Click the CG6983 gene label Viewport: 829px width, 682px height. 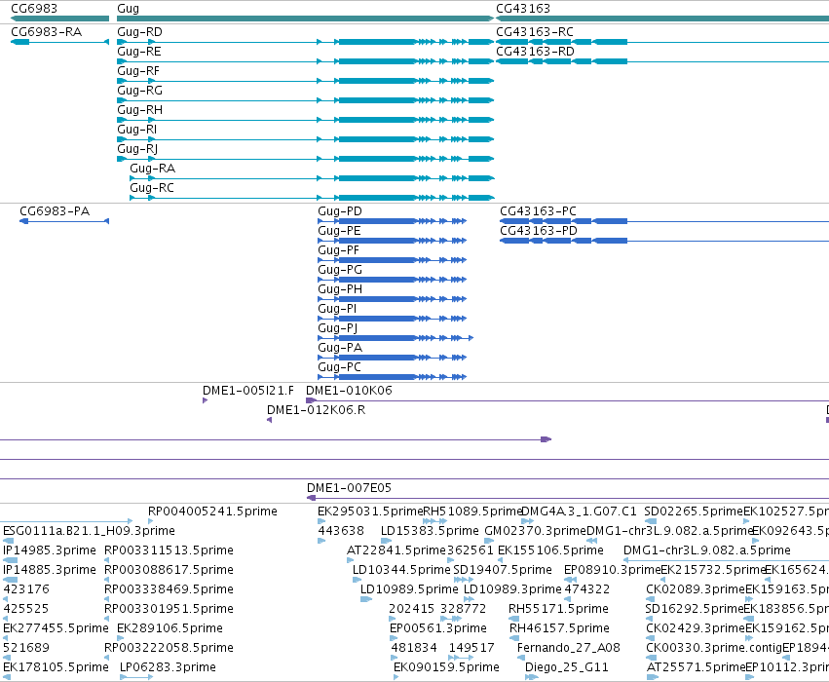click(34, 9)
